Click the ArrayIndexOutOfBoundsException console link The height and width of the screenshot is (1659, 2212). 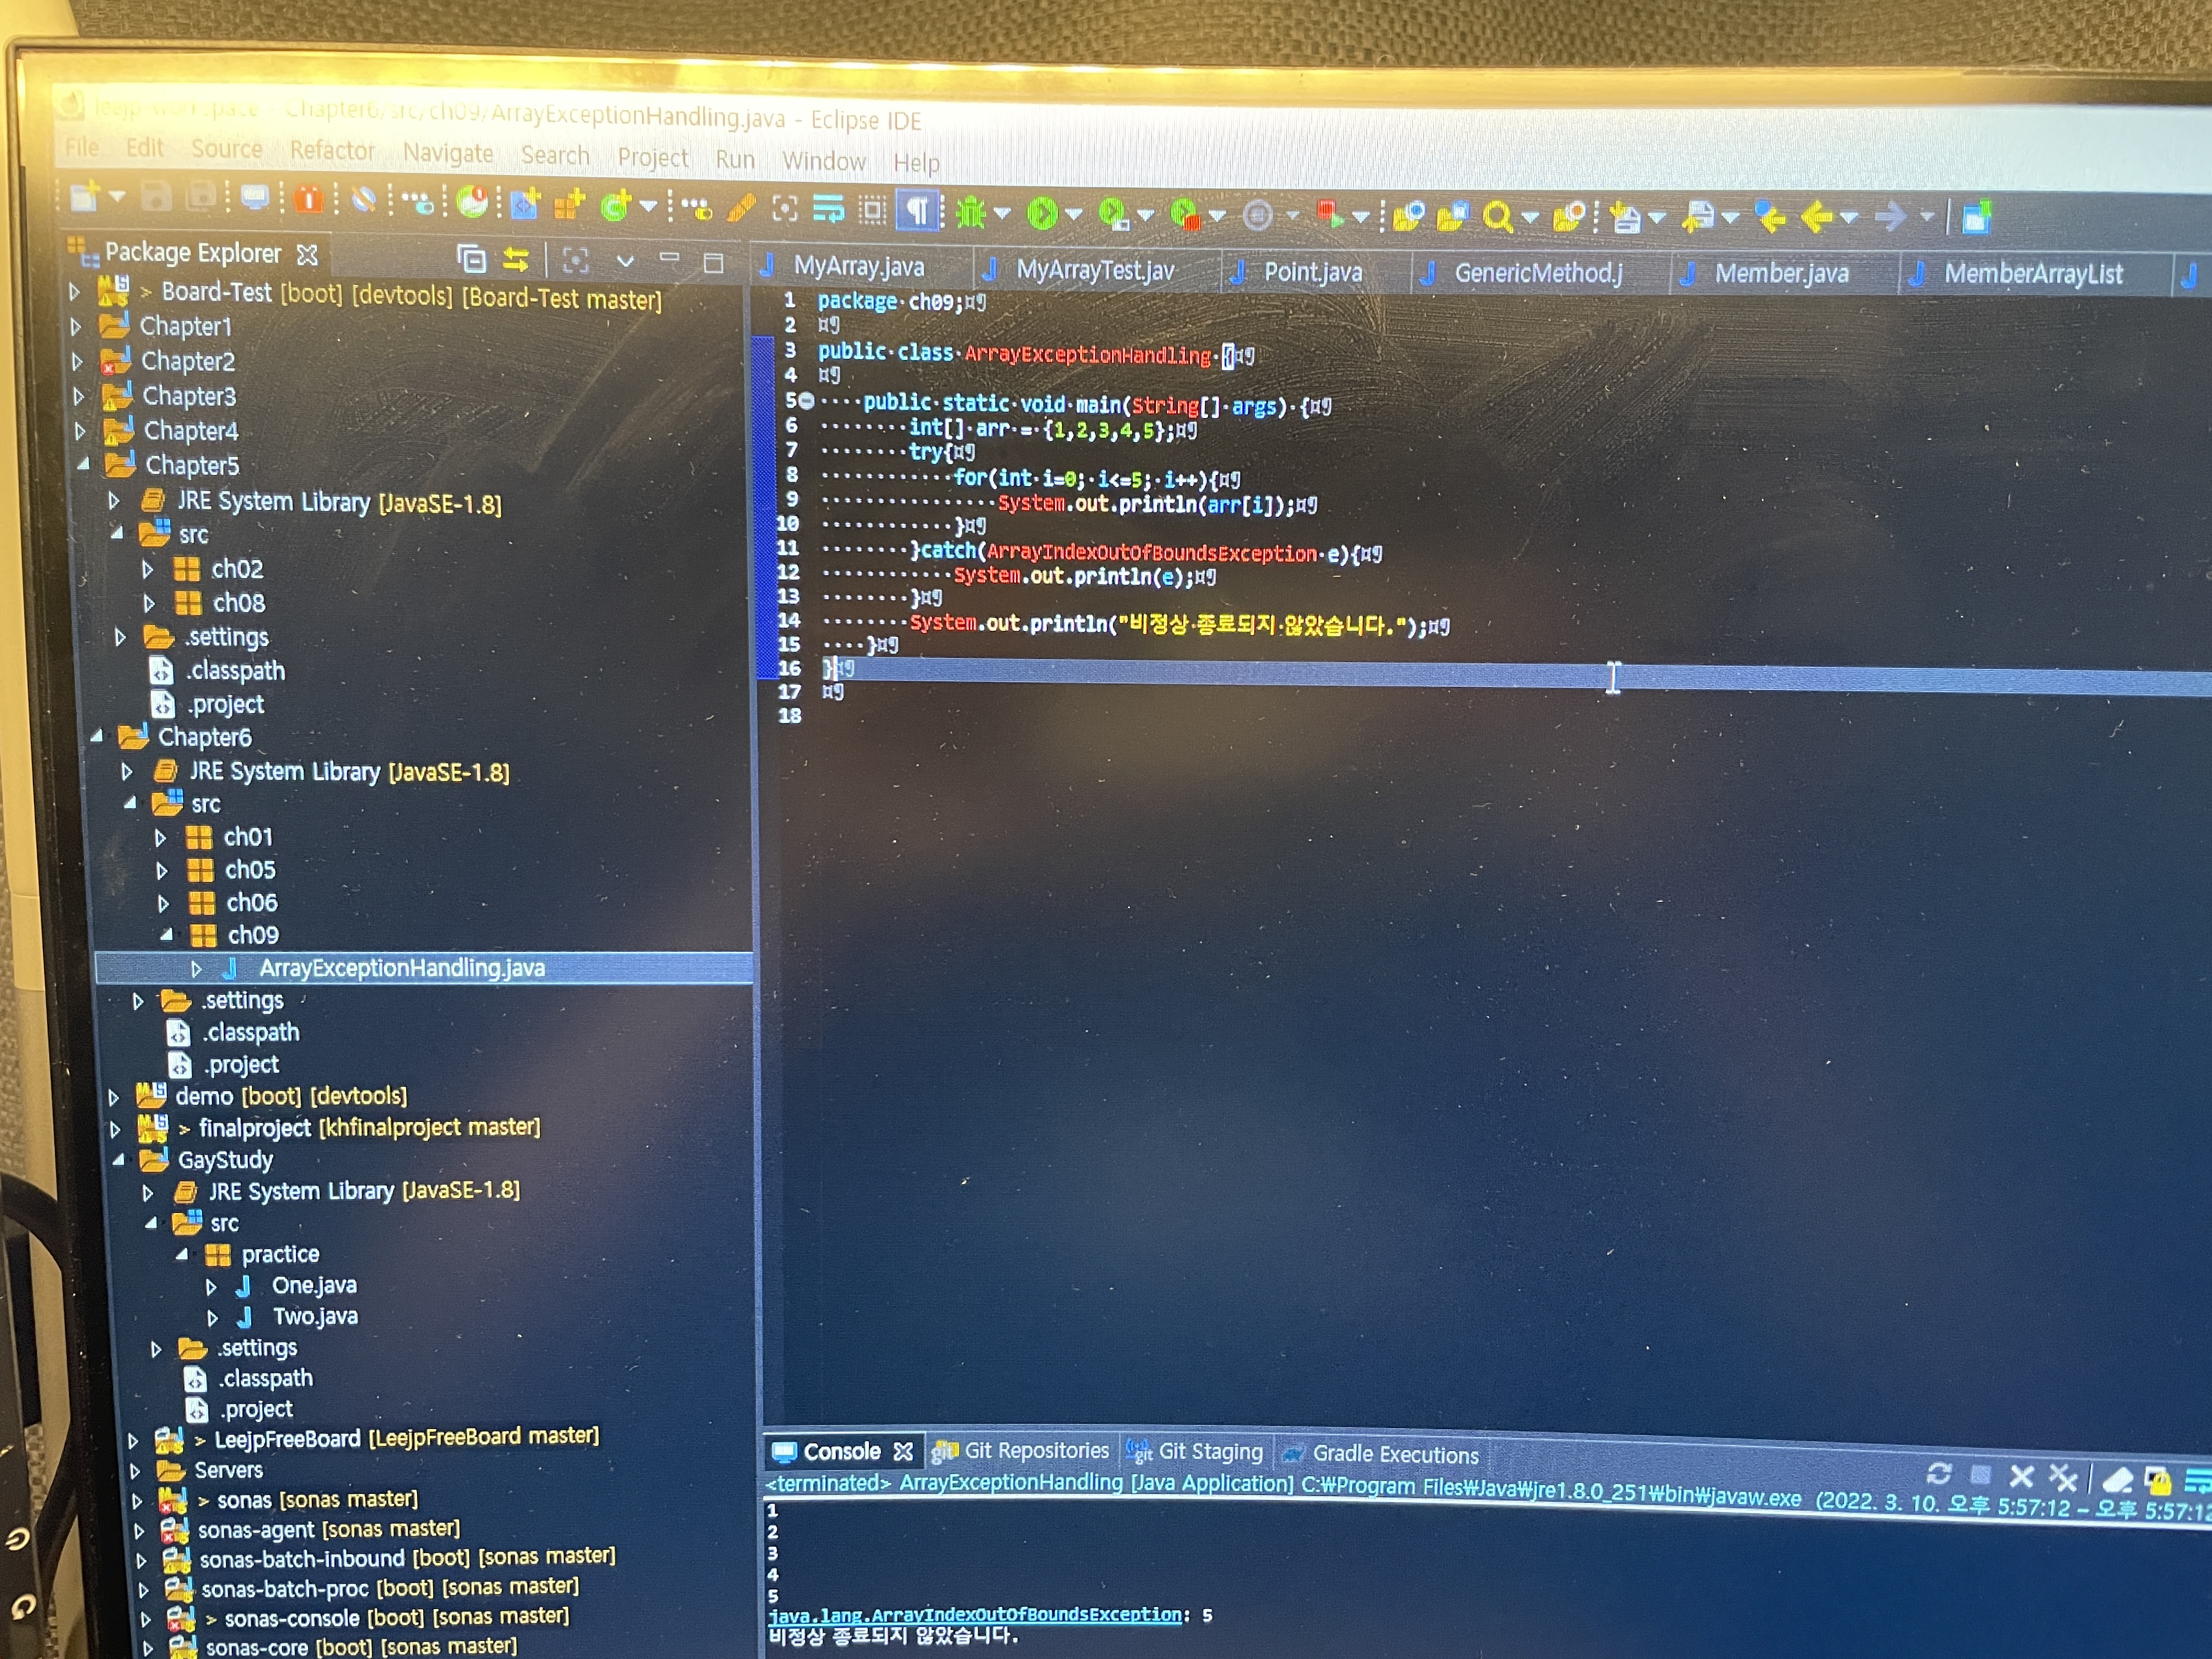[975, 1615]
